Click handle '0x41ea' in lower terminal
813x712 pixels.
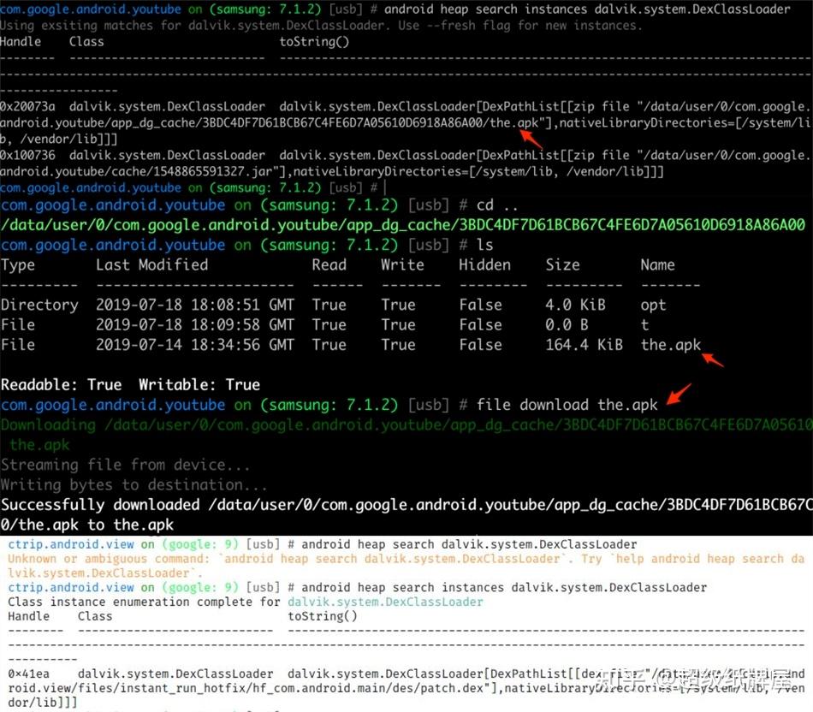[x=28, y=673]
